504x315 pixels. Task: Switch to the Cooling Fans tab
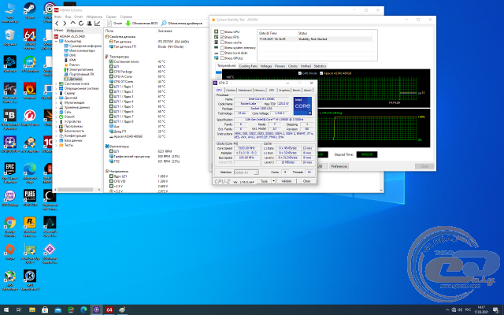248,66
